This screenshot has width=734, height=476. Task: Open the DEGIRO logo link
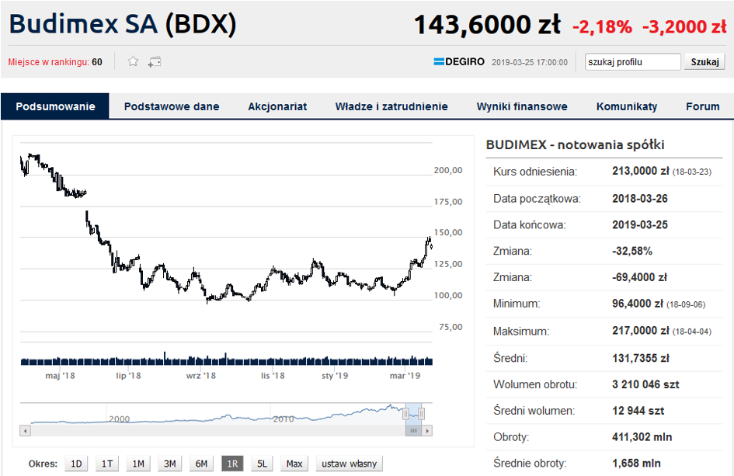pos(459,62)
